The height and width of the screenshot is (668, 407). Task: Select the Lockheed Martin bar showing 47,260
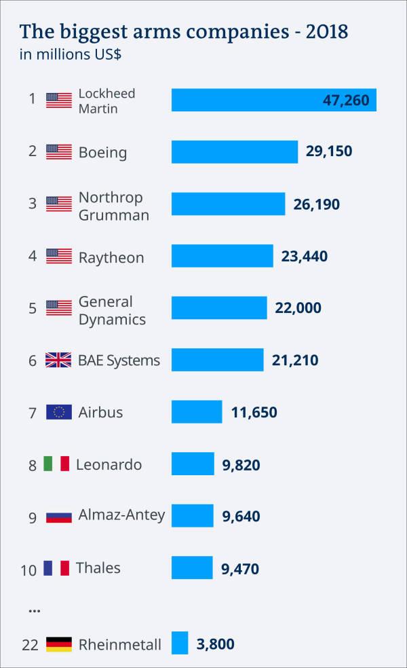274,100
